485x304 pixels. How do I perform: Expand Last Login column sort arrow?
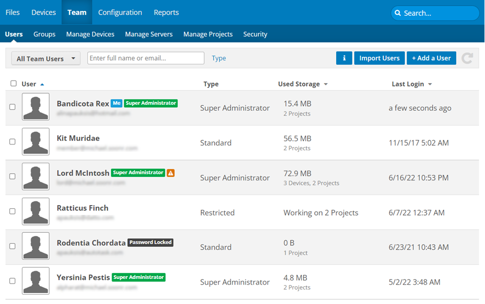(430, 84)
